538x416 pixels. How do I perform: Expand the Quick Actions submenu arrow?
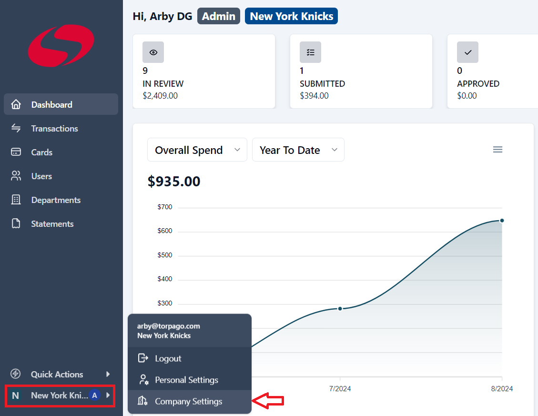[108, 374]
